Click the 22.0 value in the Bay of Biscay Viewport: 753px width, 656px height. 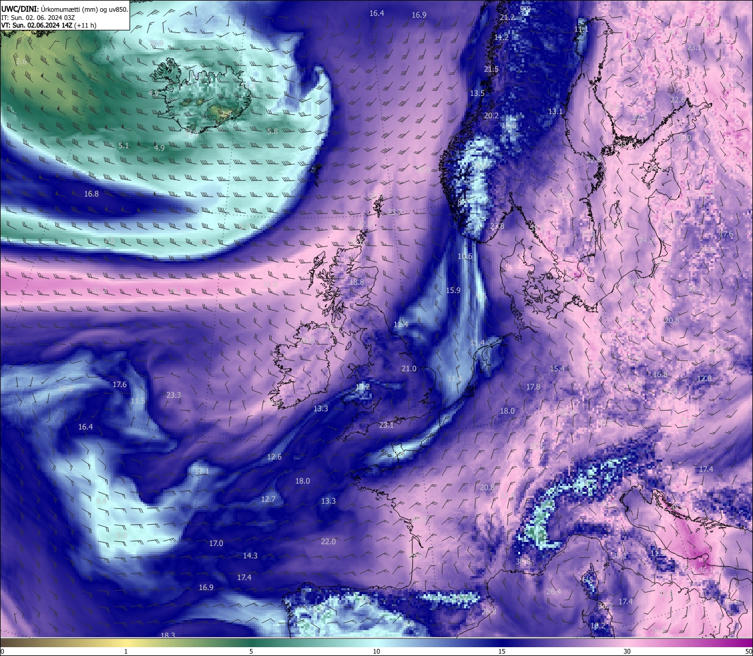(x=328, y=542)
